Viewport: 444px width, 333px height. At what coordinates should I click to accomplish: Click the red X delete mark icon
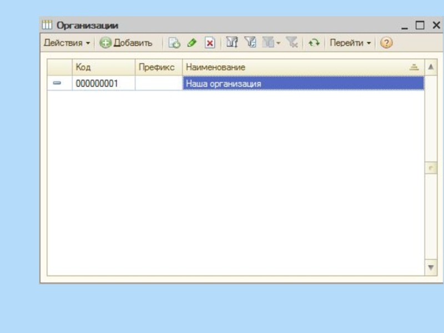click(209, 43)
